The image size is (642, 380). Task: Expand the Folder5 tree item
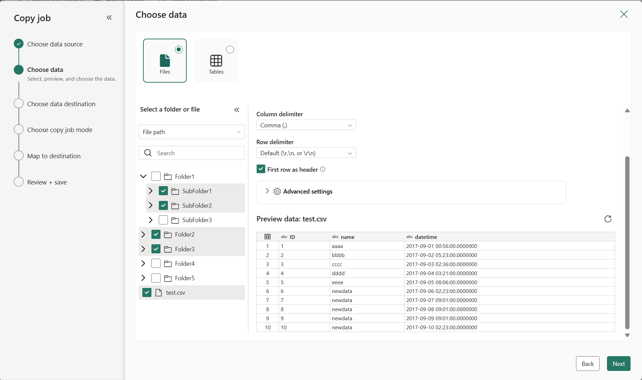[x=143, y=278]
